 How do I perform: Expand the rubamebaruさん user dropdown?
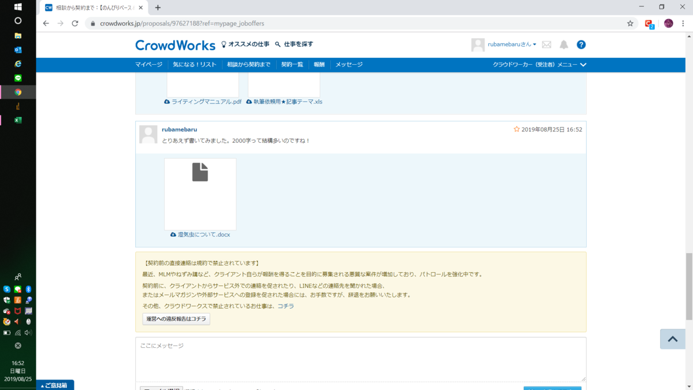click(x=512, y=44)
